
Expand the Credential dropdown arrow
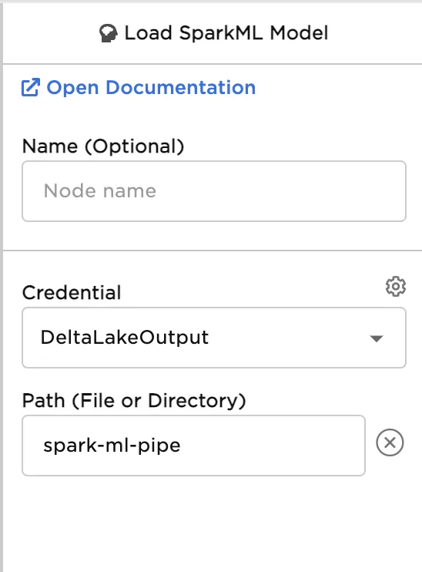(x=376, y=338)
